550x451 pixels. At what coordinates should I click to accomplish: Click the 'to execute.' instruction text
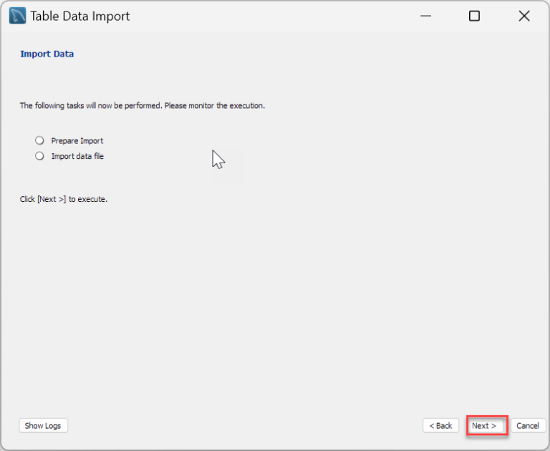pyautogui.click(x=88, y=199)
